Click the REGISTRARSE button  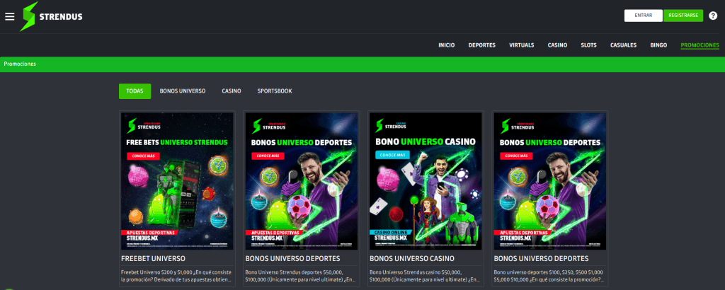[683, 16]
